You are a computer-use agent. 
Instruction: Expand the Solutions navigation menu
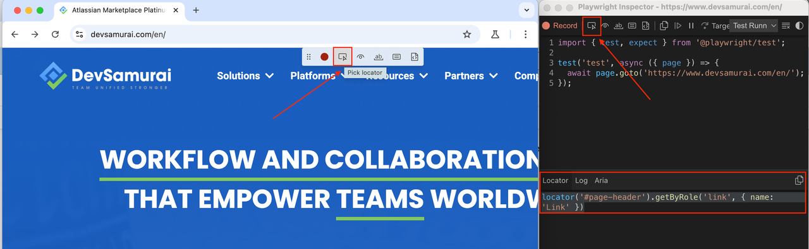coord(245,76)
